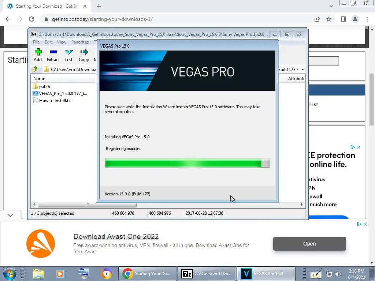This screenshot has height=281, width=375.
Task: Close the Starting Your Download tab
Action: click(x=85, y=6)
